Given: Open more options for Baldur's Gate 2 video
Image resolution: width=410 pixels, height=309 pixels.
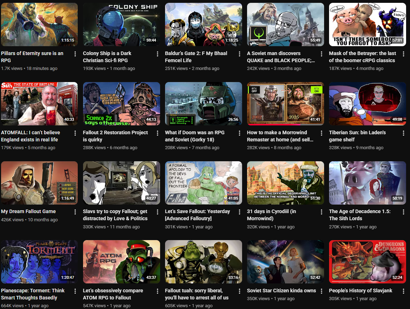Looking at the screenshot, I should [239, 54].
